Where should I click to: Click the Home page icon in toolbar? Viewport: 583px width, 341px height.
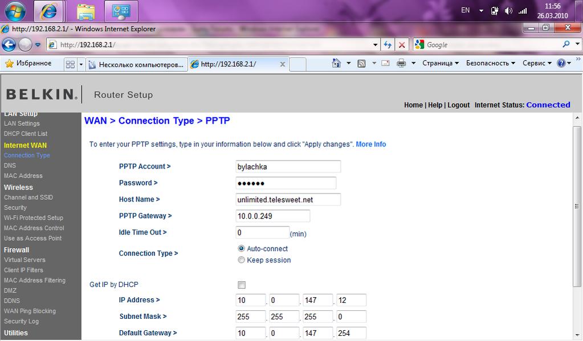click(x=337, y=63)
